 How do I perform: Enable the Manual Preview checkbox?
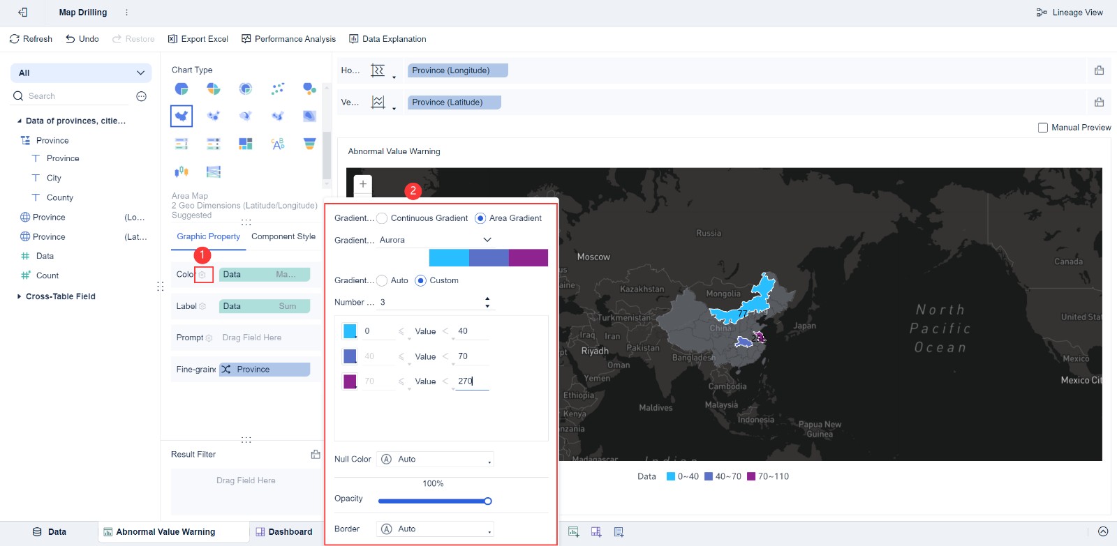[1043, 128]
